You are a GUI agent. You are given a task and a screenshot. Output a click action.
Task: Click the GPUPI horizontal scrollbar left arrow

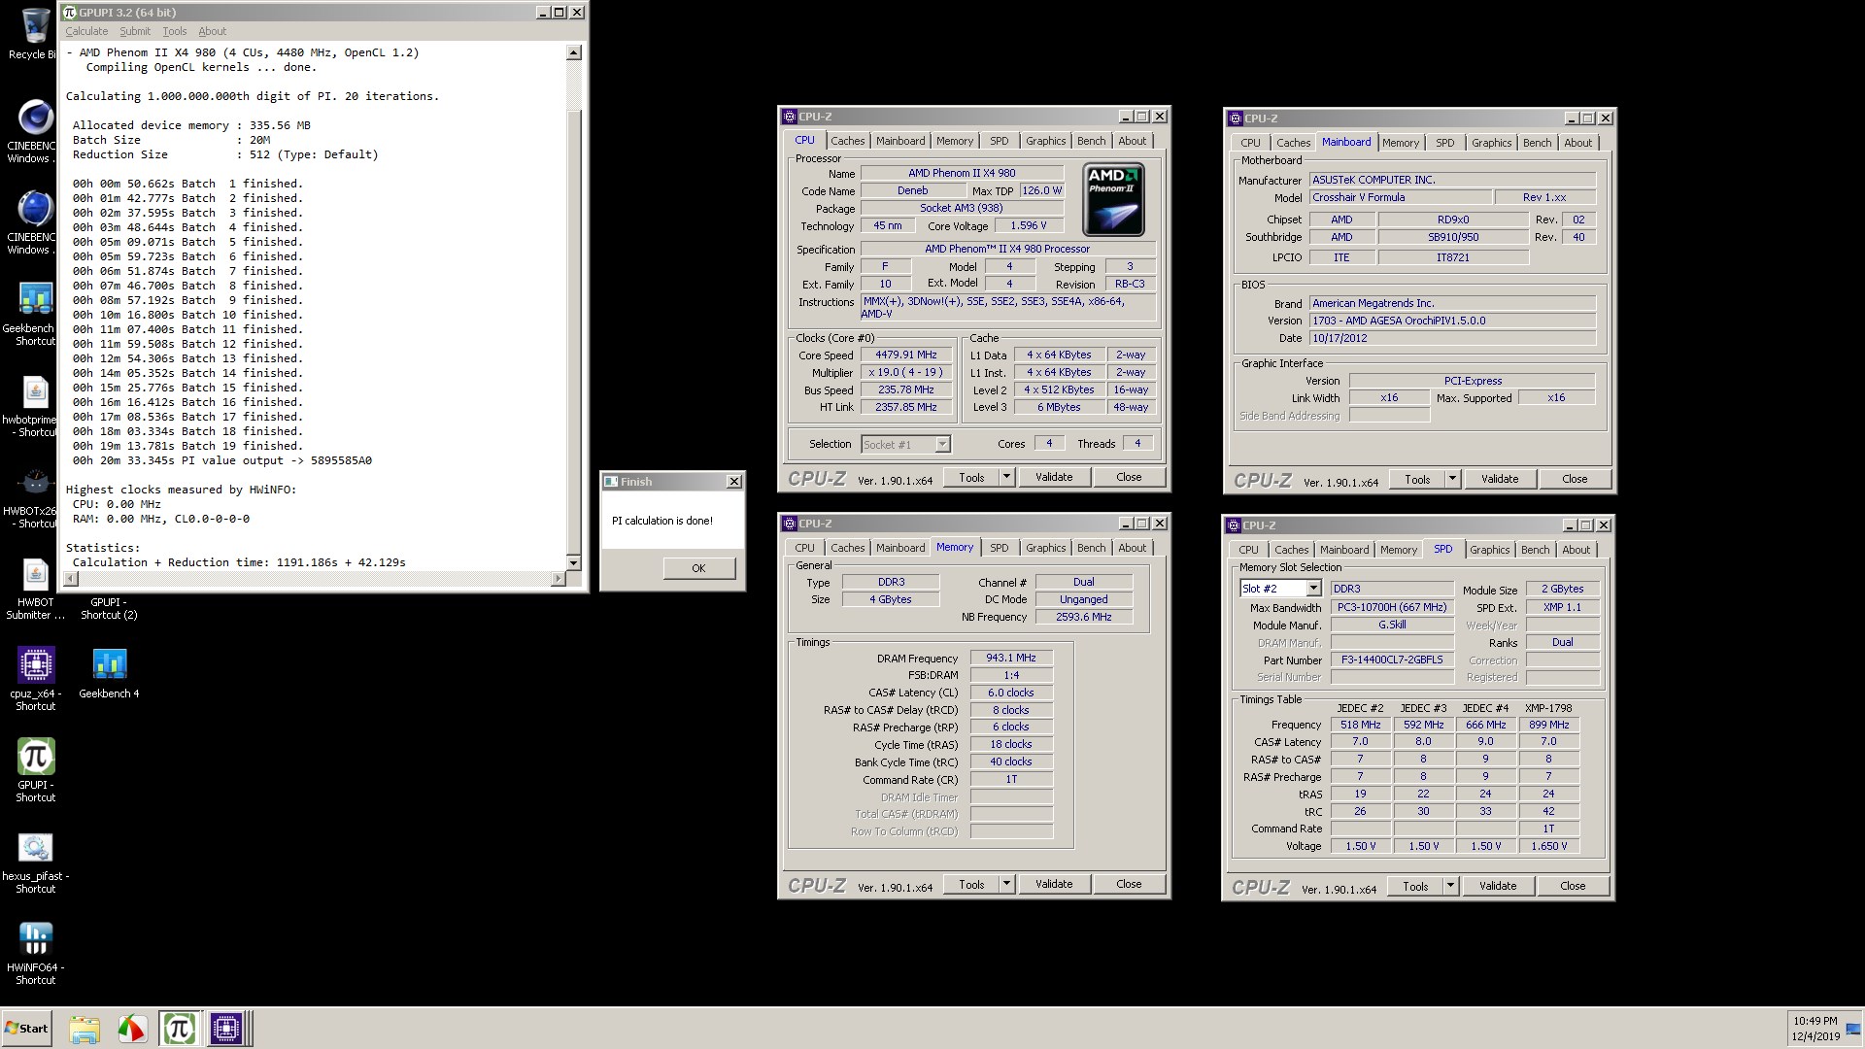(70, 579)
